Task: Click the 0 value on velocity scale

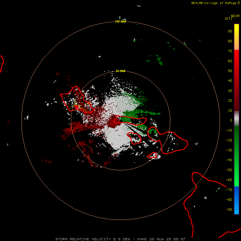Action: click(231, 120)
